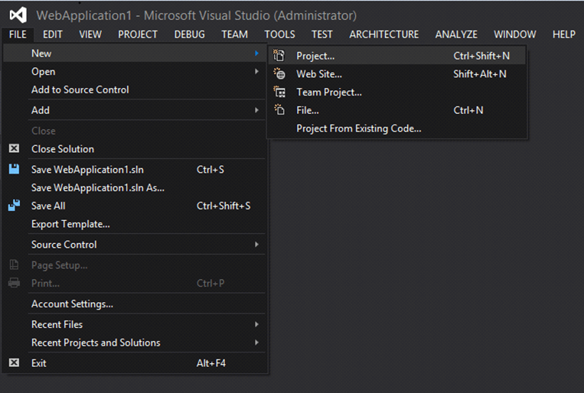Select Close Solution
The width and height of the screenshot is (584, 393).
(x=135, y=149)
